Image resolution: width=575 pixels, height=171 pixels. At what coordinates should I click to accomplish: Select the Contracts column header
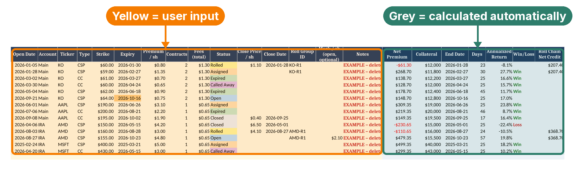point(177,54)
